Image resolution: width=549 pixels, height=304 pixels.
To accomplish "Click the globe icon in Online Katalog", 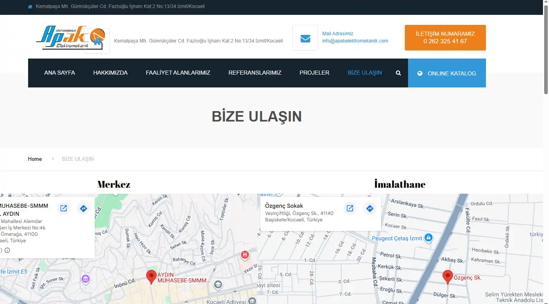I will pyautogui.click(x=420, y=73).
